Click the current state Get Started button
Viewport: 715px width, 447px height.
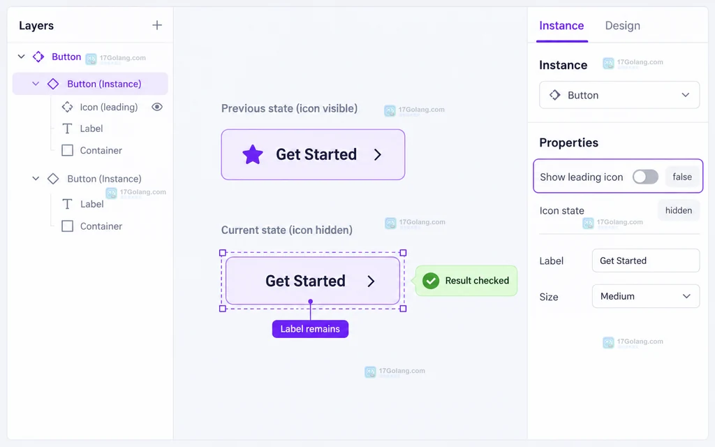click(313, 281)
